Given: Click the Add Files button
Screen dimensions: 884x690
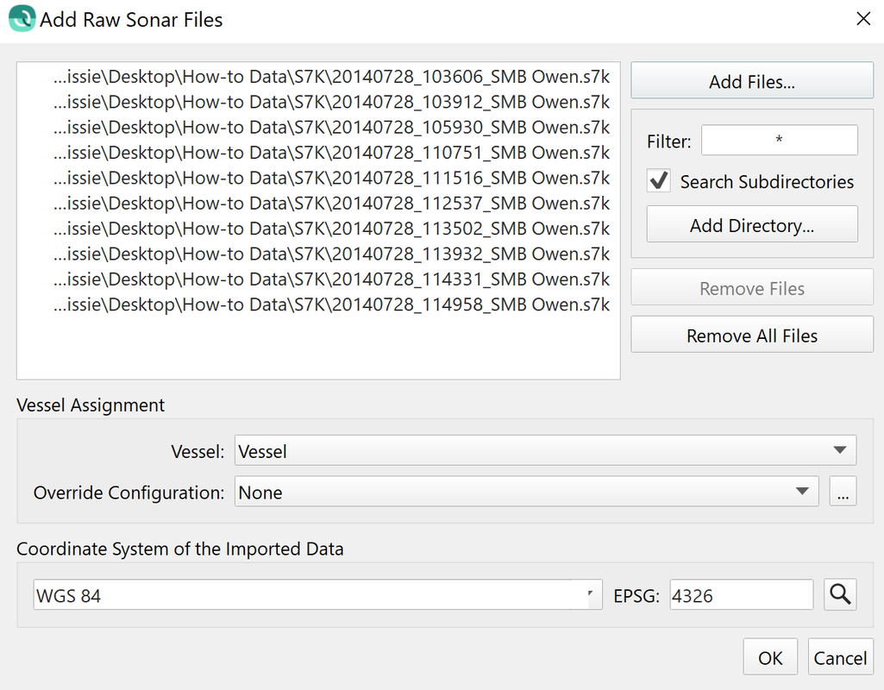Looking at the screenshot, I should (x=752, y=82).
